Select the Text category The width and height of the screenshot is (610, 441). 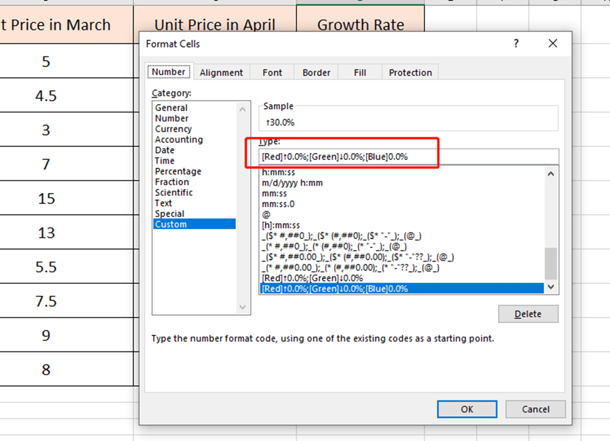(194, 203)
